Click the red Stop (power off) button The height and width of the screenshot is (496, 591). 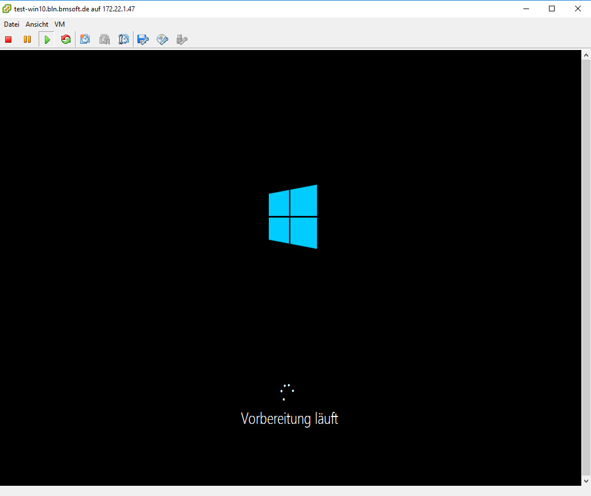tap(9, 39)
